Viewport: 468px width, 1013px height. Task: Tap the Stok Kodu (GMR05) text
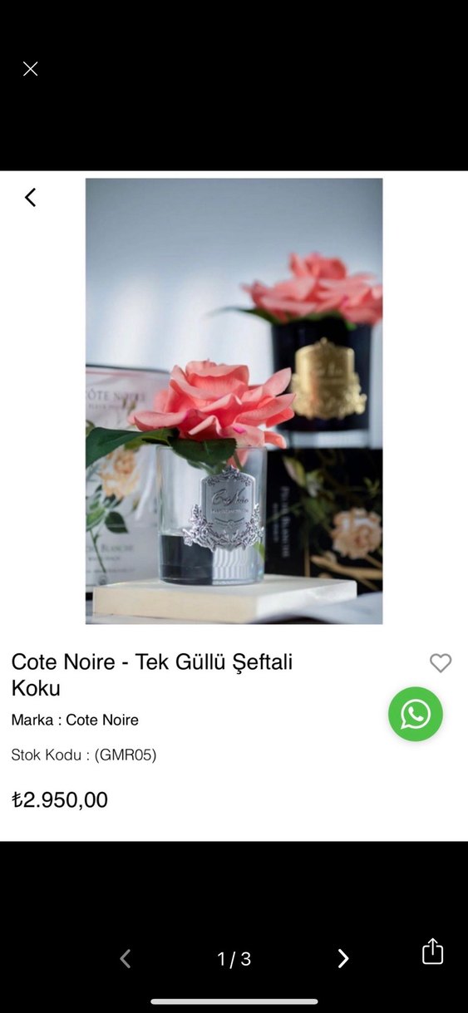[84, 755]
